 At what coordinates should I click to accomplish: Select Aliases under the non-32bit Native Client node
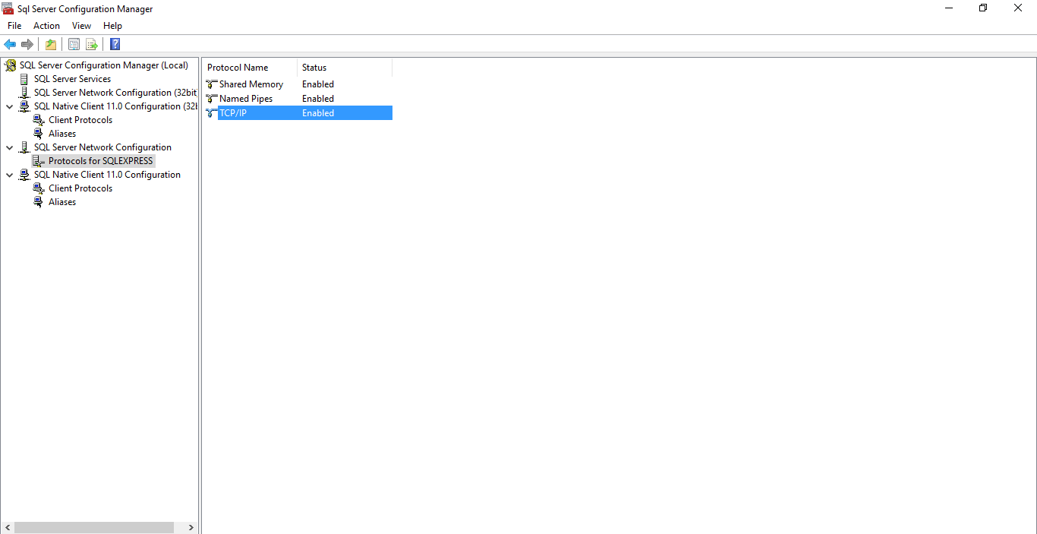click(62, 202)
